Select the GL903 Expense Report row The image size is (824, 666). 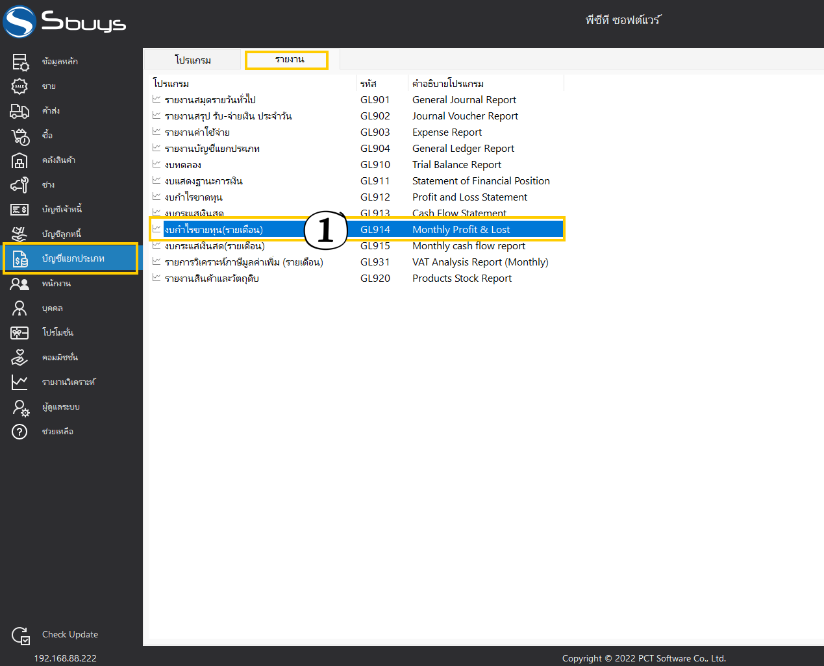(x=356, y=132)
